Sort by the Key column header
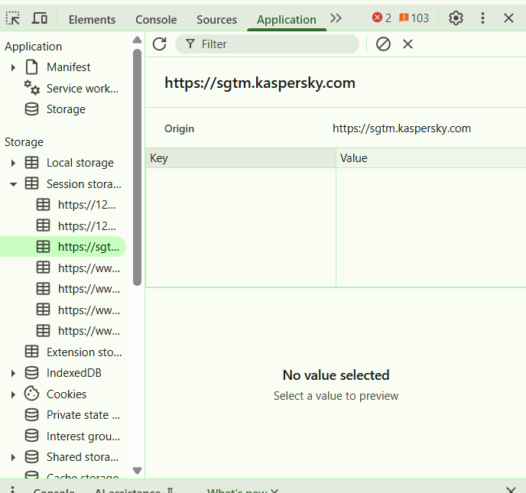The image size is (526, 493). pos(241,158)
